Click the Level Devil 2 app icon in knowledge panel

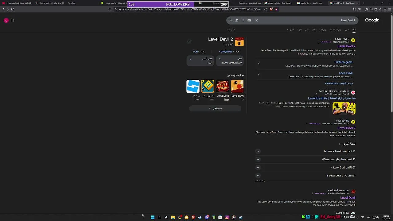tap(239, 42)
